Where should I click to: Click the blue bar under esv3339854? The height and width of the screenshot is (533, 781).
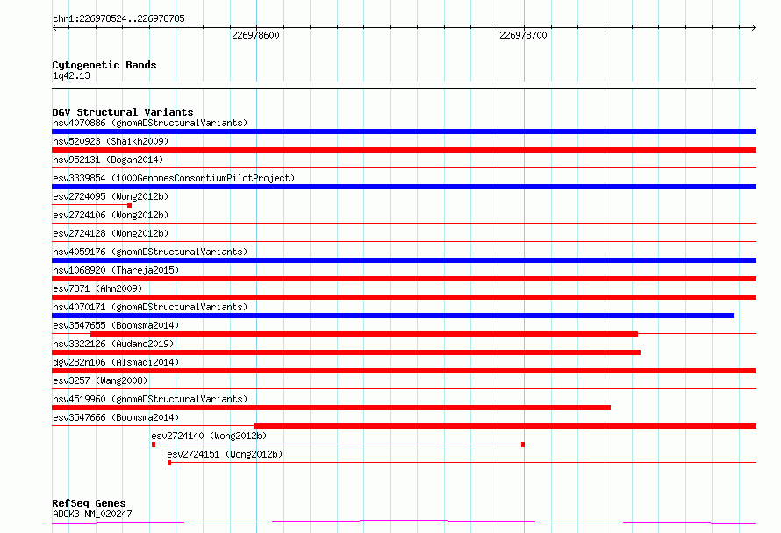point(404,187)
